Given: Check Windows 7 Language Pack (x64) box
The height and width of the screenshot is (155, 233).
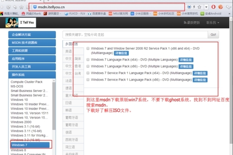Looking at the screenshot, I should pos(88,60).
